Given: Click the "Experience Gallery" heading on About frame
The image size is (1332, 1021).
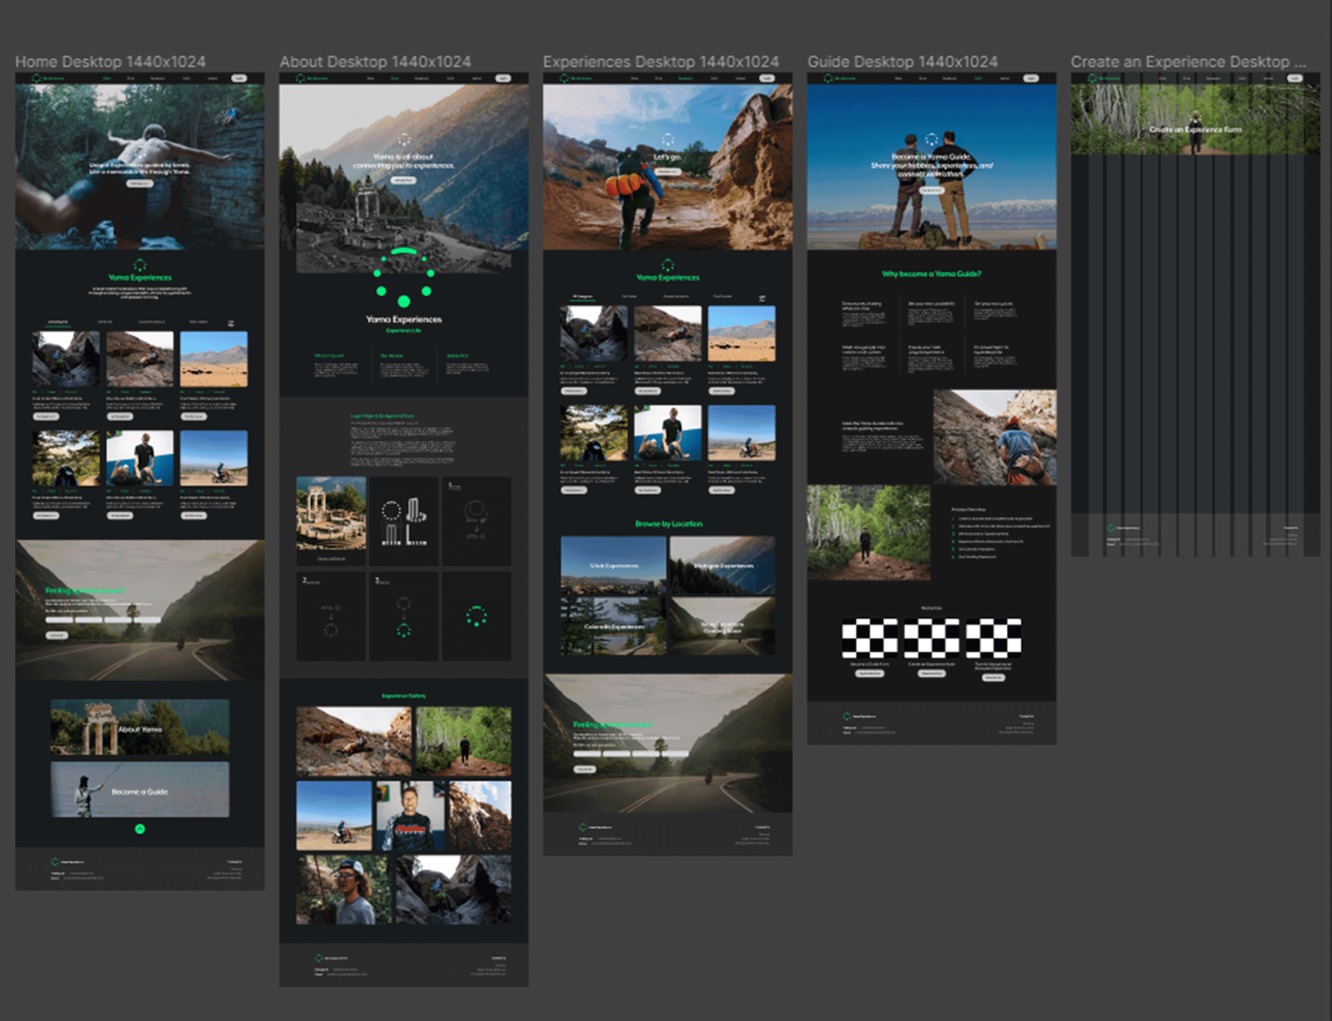Looking at the screenshot, I should coord(404,696).
